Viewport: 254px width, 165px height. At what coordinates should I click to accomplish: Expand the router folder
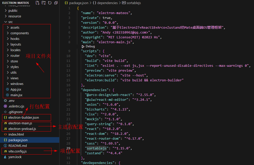click(8, 56)
